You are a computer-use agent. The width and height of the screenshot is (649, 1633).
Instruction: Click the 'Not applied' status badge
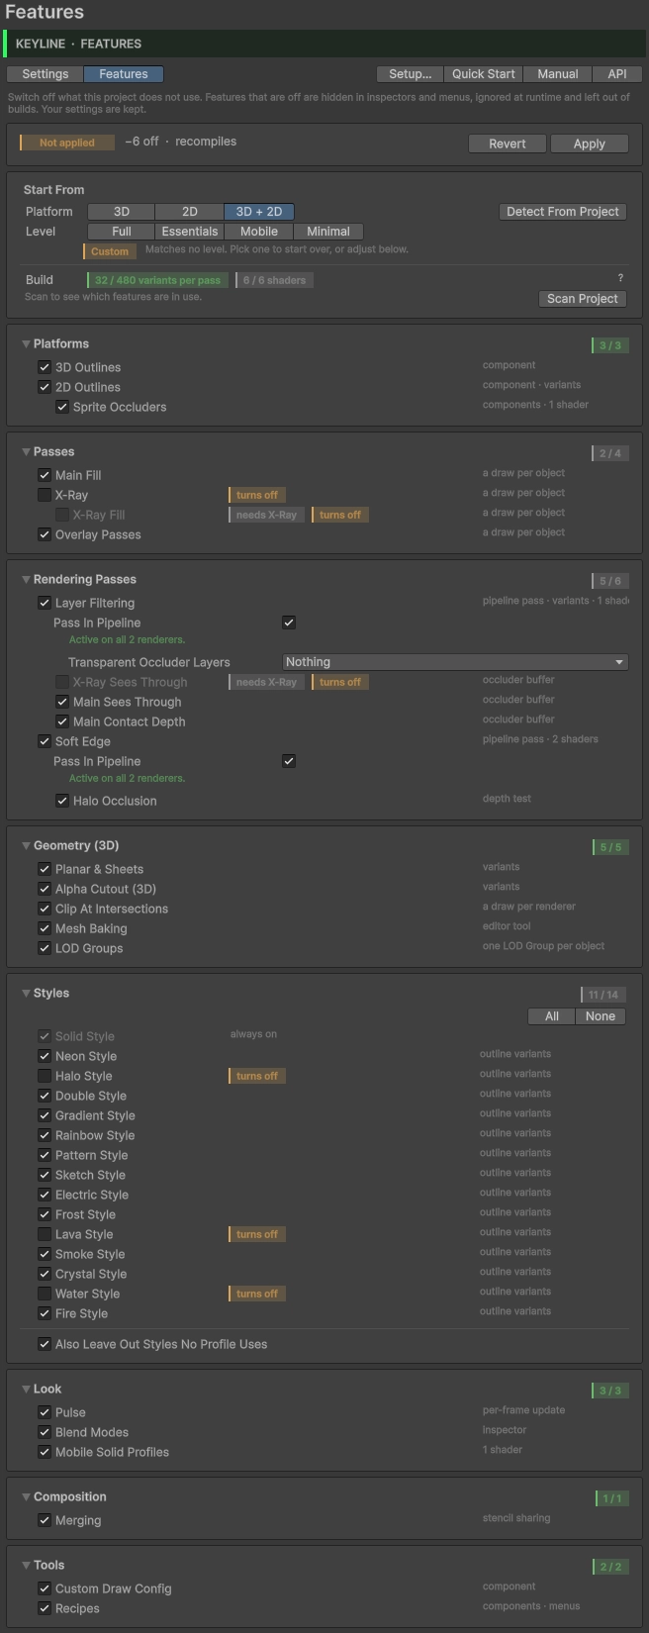[67, 143]
